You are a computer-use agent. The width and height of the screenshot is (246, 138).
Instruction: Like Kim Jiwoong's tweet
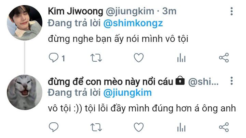139,58
